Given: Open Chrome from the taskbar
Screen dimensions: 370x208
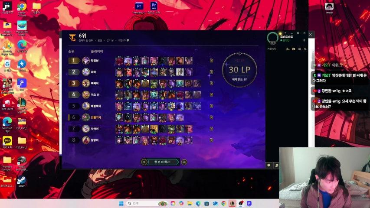Looking at the screenshot, I should tap(224, 203).
